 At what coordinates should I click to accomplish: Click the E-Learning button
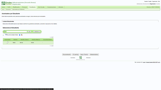pos(75,54)
